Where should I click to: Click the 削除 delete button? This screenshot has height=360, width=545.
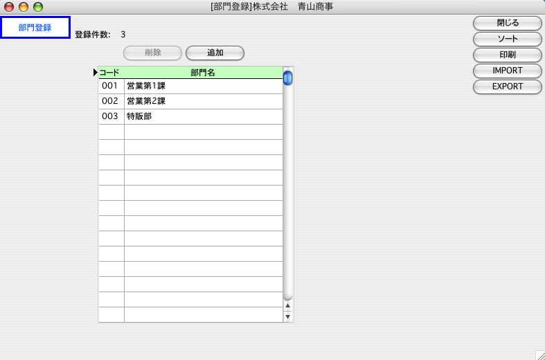tap(152, 53)
